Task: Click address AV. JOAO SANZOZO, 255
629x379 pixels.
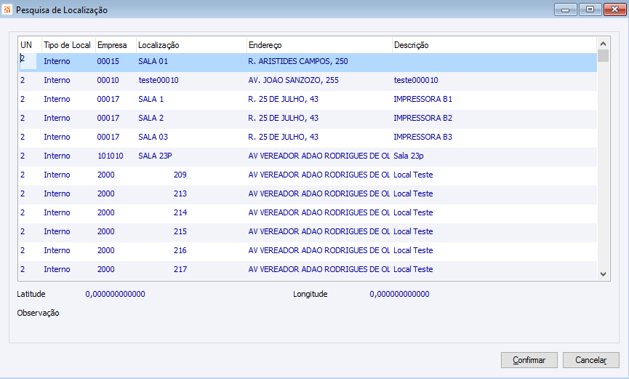Action: pyautogui.click(x=293, y=80)
